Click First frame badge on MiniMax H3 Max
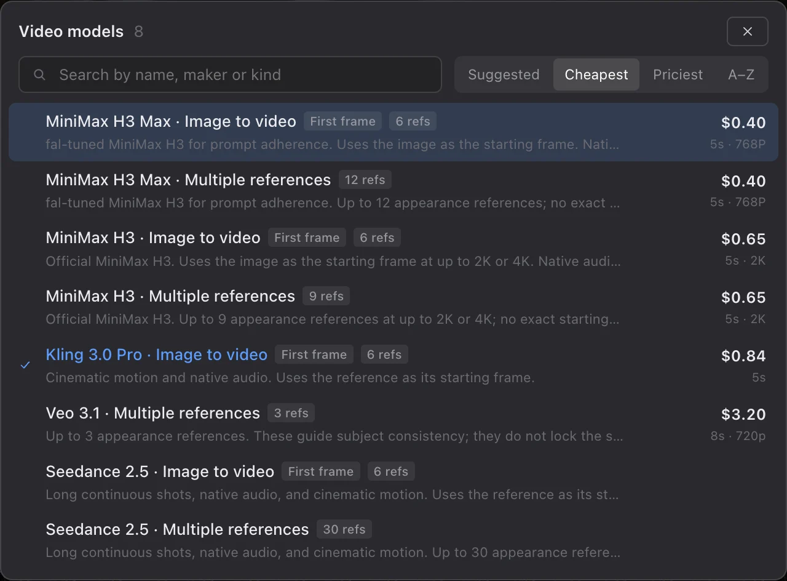The image size is (787, 581). tap(342, 121)
